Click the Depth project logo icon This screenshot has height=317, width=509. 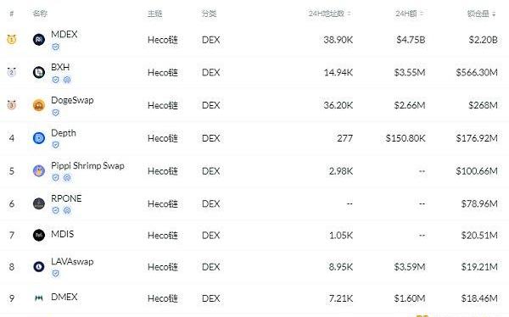pos(39,138)
